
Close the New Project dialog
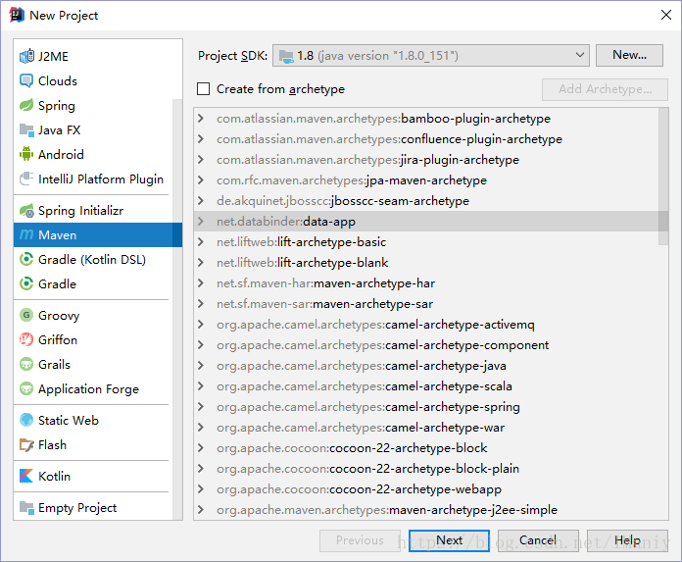tap(666, 15)
